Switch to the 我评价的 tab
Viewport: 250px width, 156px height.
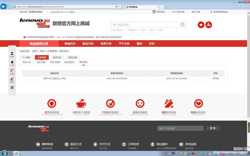pos(57,57)
